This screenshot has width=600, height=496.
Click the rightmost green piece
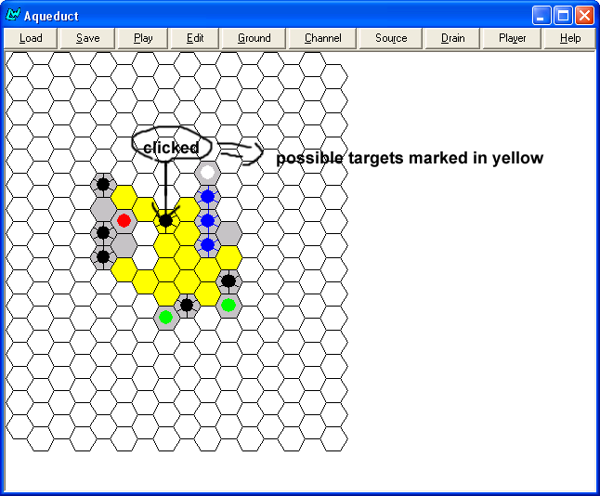tap(228, 305)
